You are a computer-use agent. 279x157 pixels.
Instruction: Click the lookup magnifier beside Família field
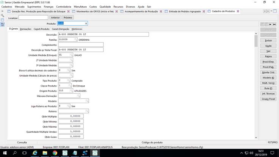coord(76,39)
